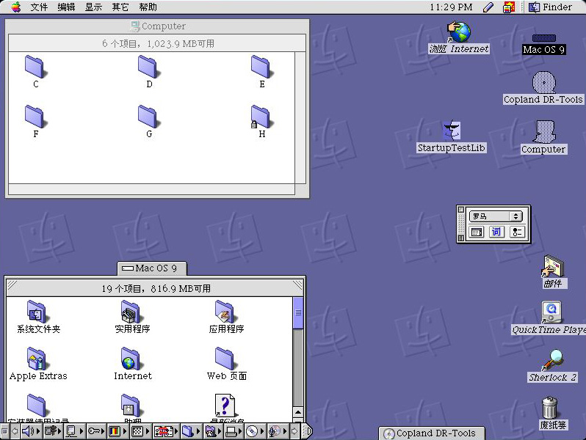This screenshot has width=586, height=440.
Task: Toggle the blue 词 button in input palette
Action: pos(496,232)
